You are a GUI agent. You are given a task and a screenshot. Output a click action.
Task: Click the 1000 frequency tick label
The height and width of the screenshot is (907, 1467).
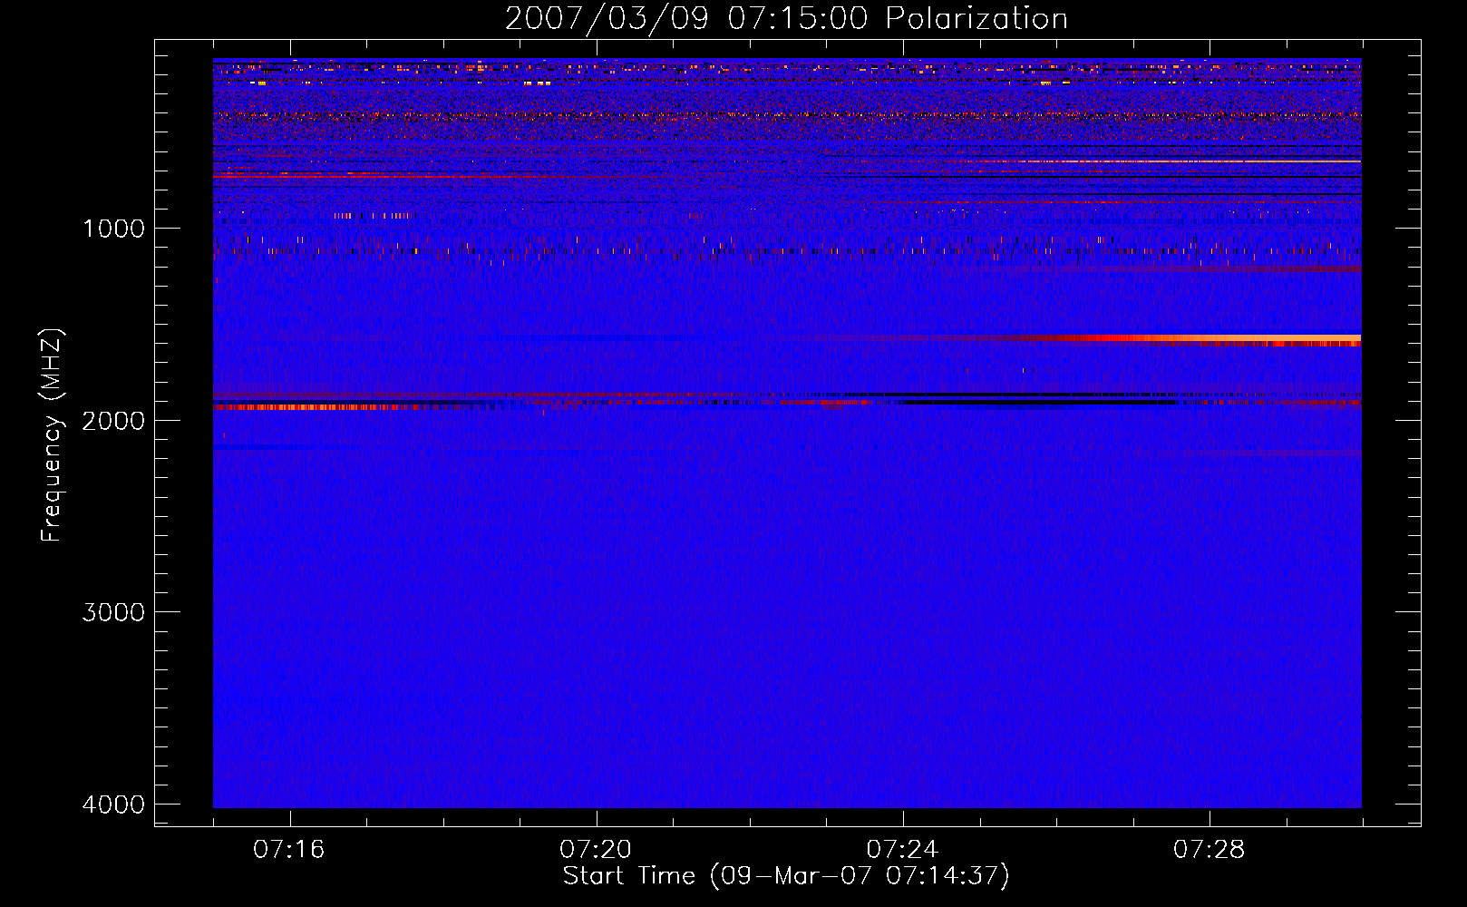click(113, 228)
